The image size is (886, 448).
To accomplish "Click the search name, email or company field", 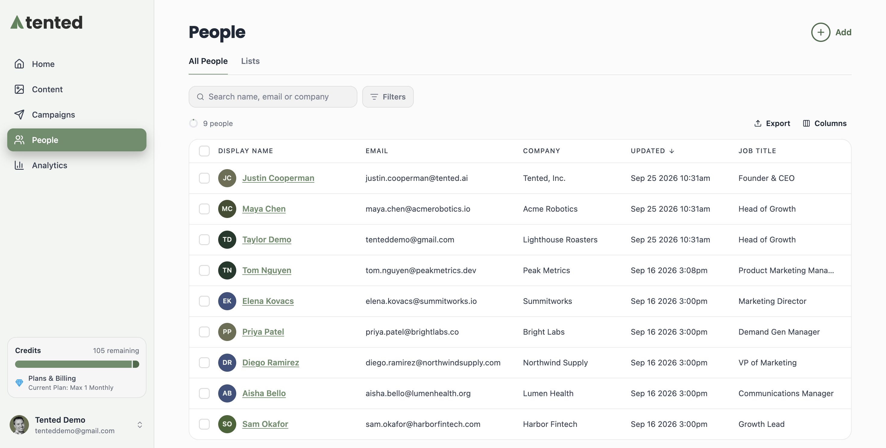I will tap(273, 97).
